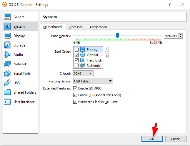190x146 pixels.
Task: Select the USB settings icon
Action: point(8,83)
